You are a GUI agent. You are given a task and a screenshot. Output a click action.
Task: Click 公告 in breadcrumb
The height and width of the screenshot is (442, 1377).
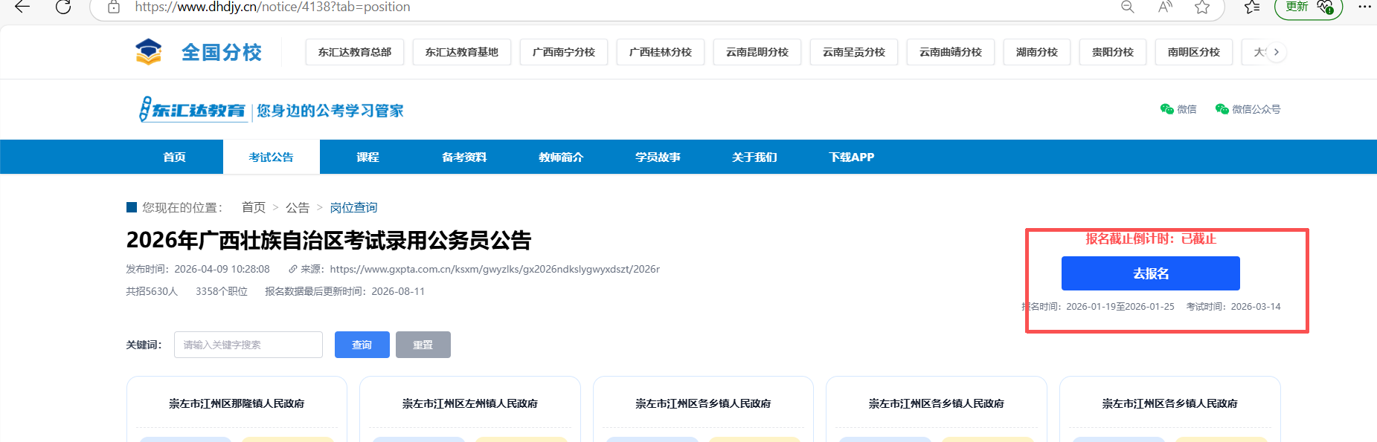tap(298, 207)
